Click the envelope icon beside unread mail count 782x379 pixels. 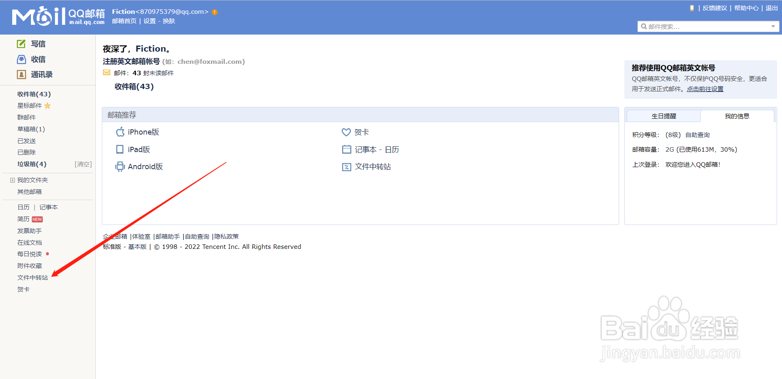[x=107, y=72]
